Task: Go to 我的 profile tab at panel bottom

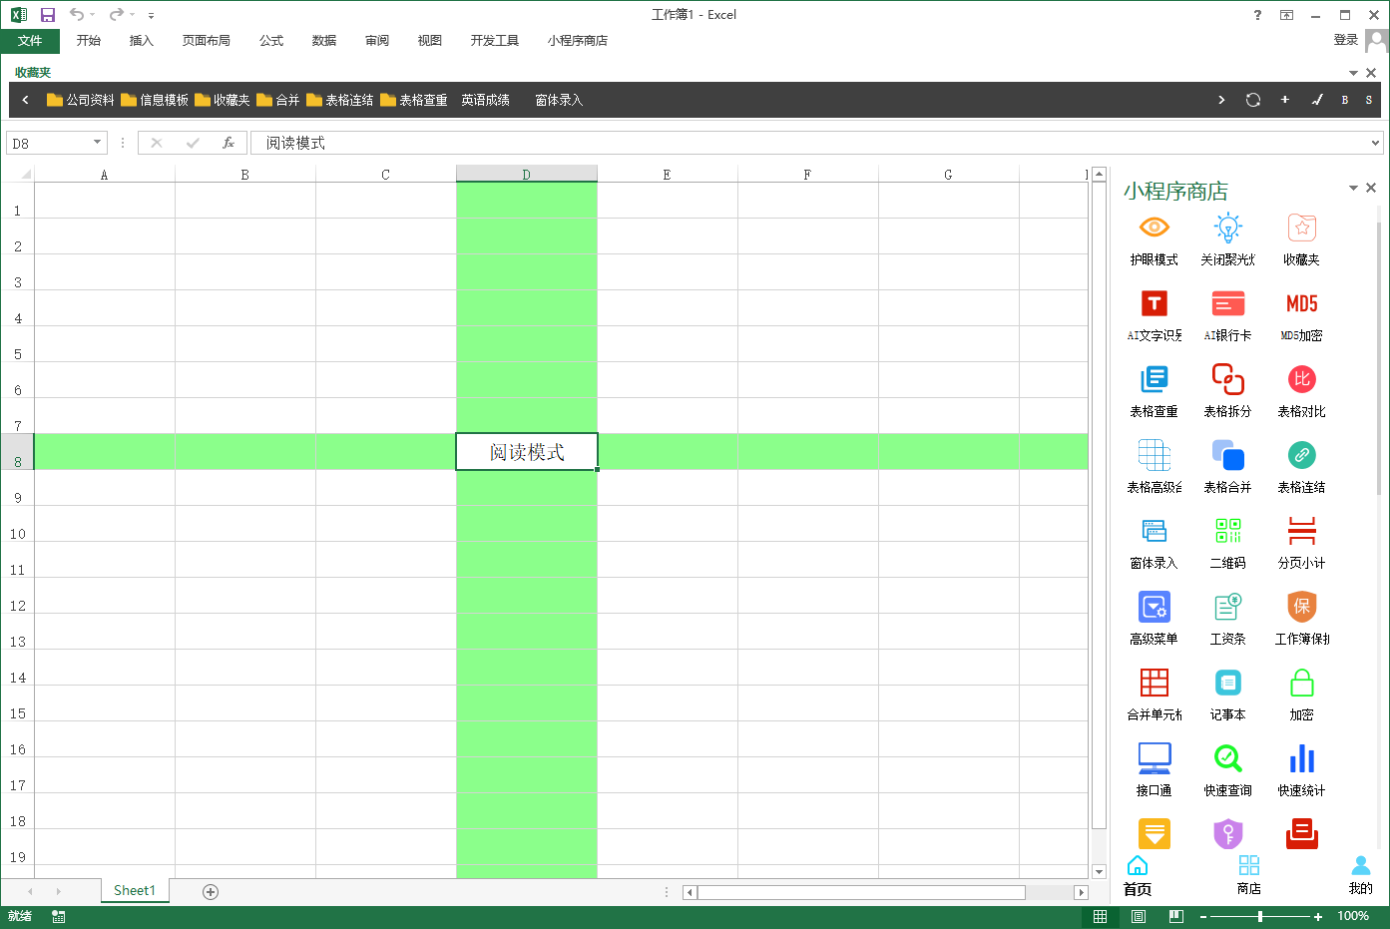Action: coord(1360,875)
